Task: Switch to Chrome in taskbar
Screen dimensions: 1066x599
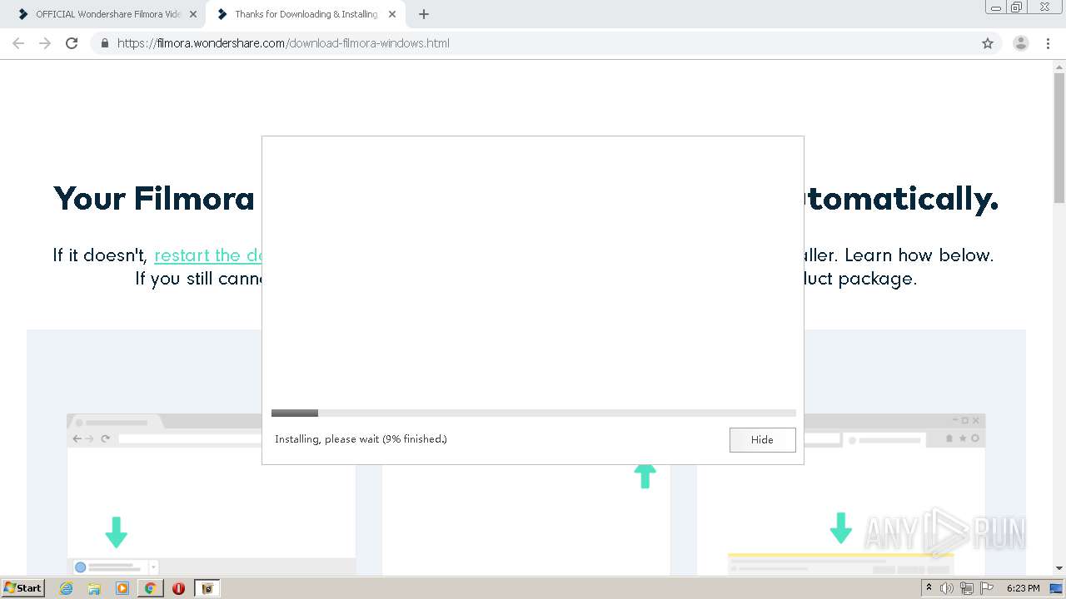Action: [x=150, y=588]
